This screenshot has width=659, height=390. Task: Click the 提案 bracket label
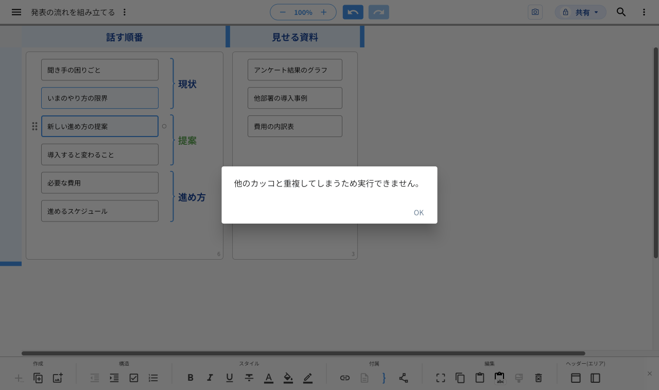coord(187,141)
